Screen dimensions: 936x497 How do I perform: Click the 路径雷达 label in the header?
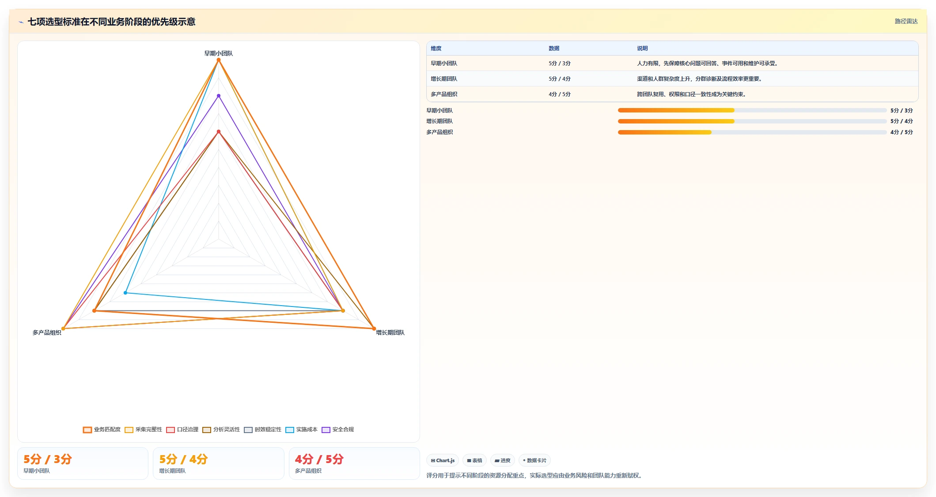(x=906, y=22)
